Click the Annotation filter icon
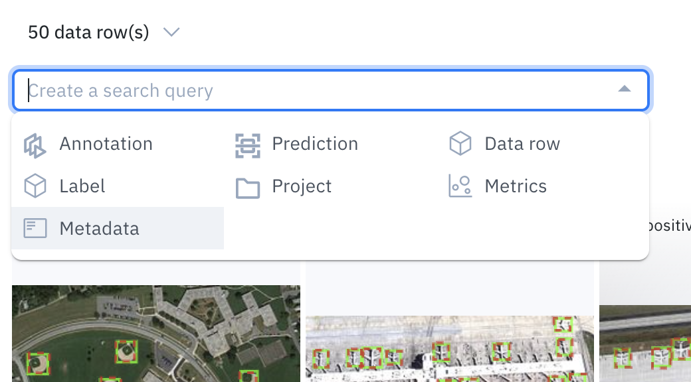Screen dimensions: 691x382 coord(35,145)
